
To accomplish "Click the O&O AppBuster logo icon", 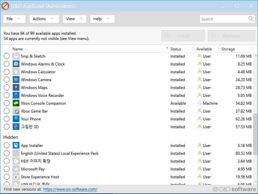I will click(5, 6).
